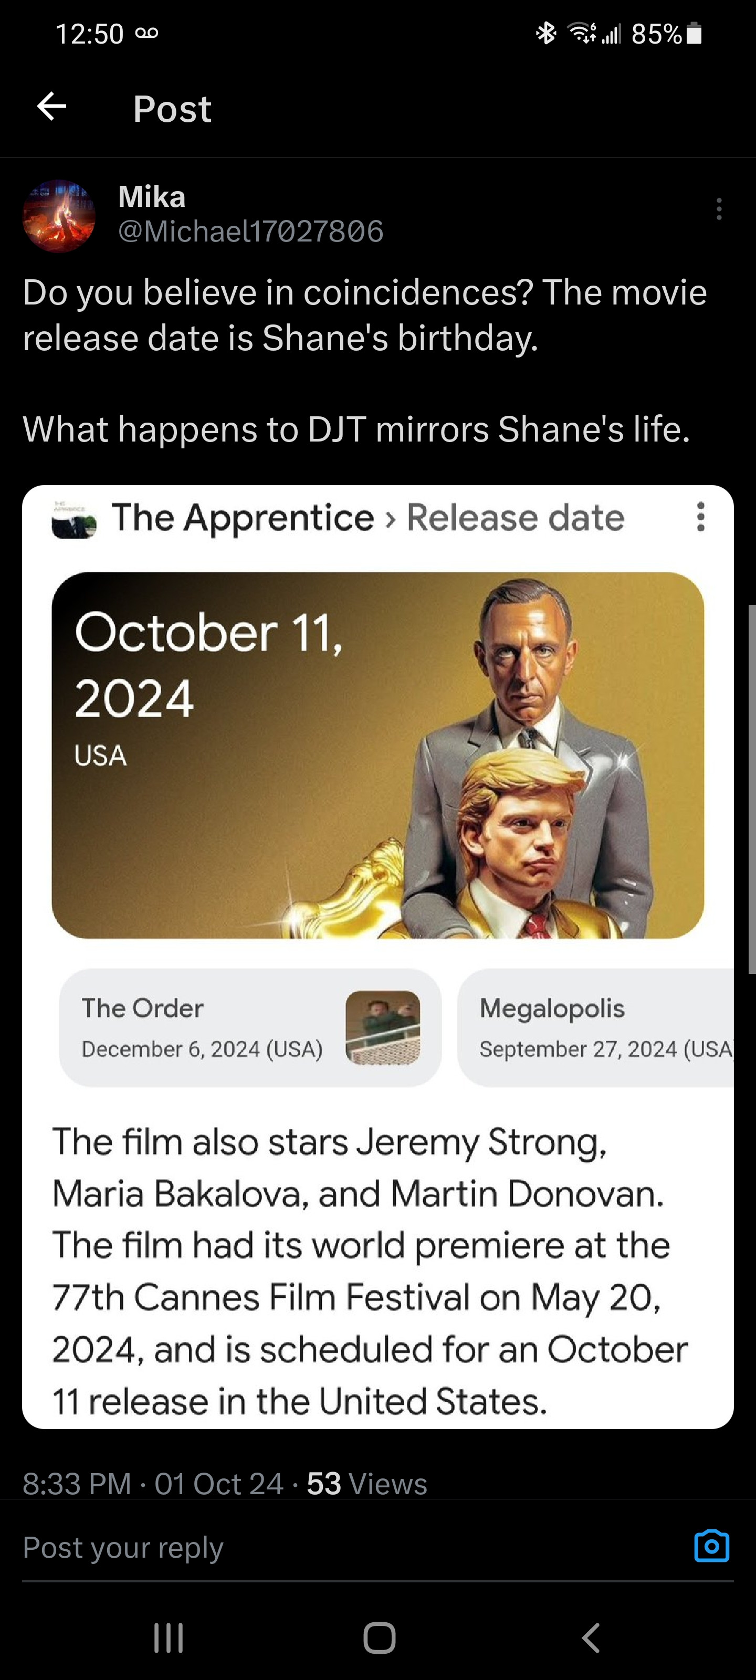Image resolution: width=756 pixels, height=1680 pixels.
Task: Open the post's three-dot options menu
Action: pos(719,209)
